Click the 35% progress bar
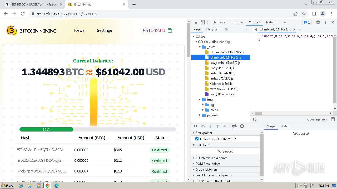Image resolution: width=337 pixels, height=189 pixels. pyautogui.click(x=97, y=129)
